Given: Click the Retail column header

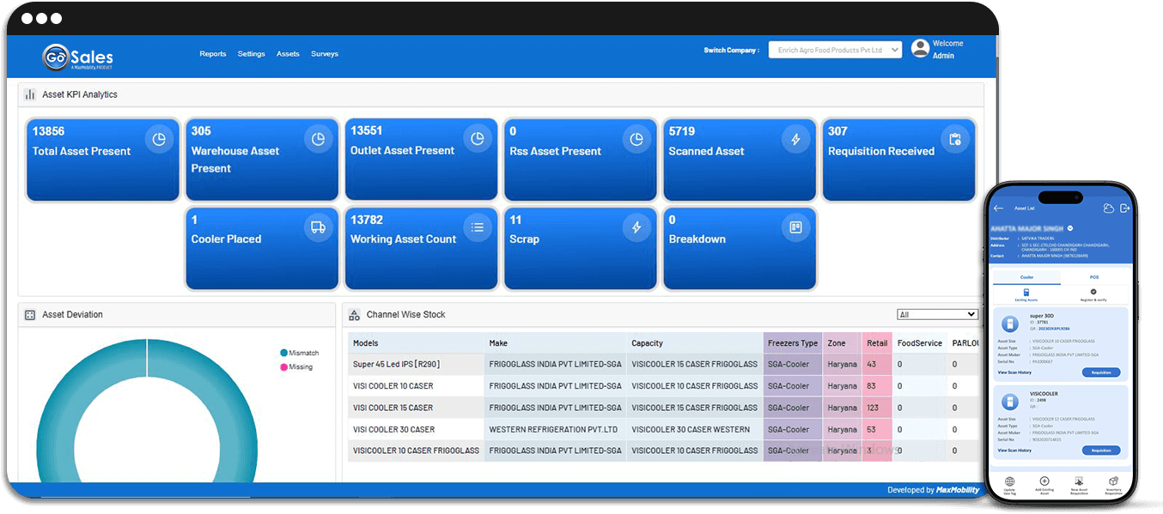Looking at the screenshot, I should click(877, 343).
